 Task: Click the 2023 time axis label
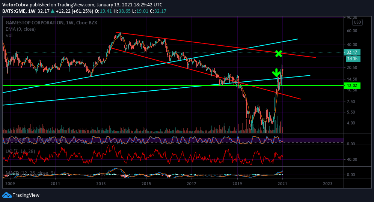327,183
